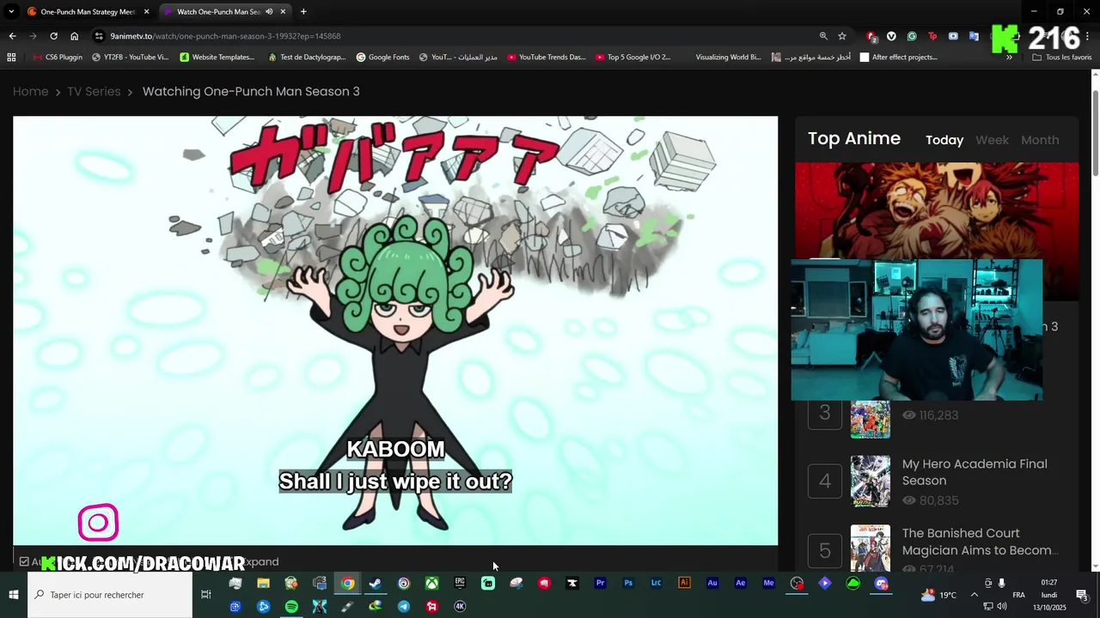Viewport: 1100px width, 618px height.
Task: Expand the hidden bookmarks chevron
Action: point(1009,58)
